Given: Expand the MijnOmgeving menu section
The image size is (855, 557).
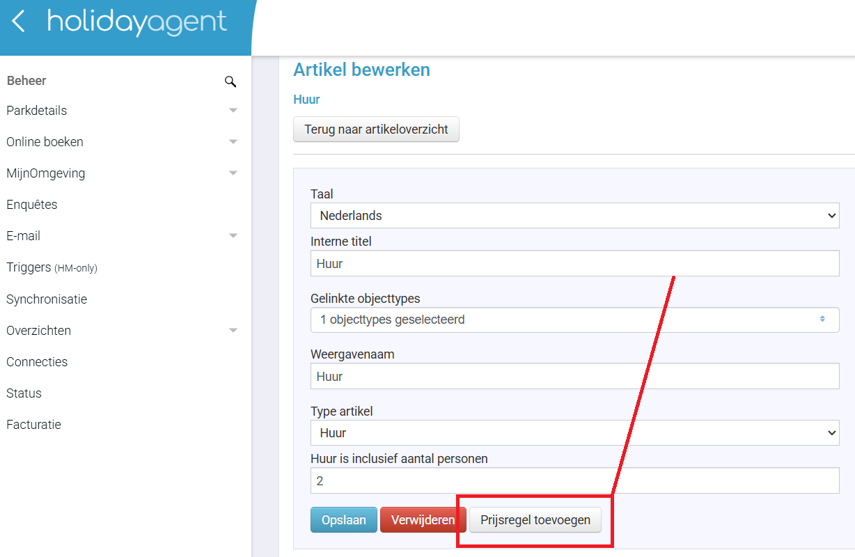Looking at the screenshot, I should [233, 173].
